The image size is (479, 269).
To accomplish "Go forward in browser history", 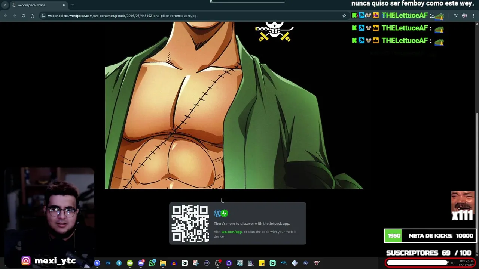I will (14, 16).
